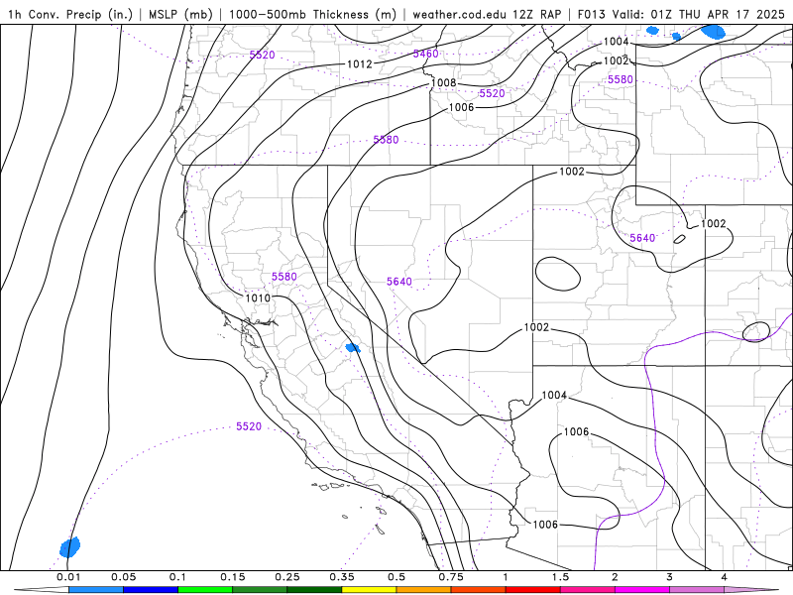This screenshot has width=793, height=595.
Task: Click the red legend swatch starting at 1
Action: click(x=532, y=590)
